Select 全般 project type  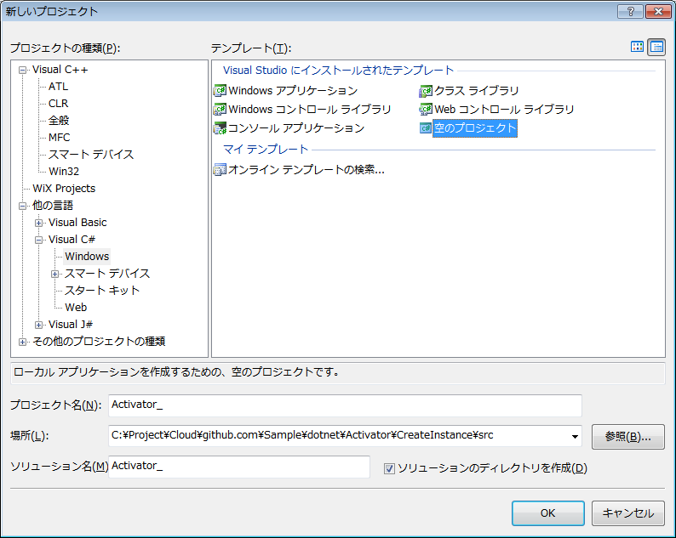coord(59,121)
